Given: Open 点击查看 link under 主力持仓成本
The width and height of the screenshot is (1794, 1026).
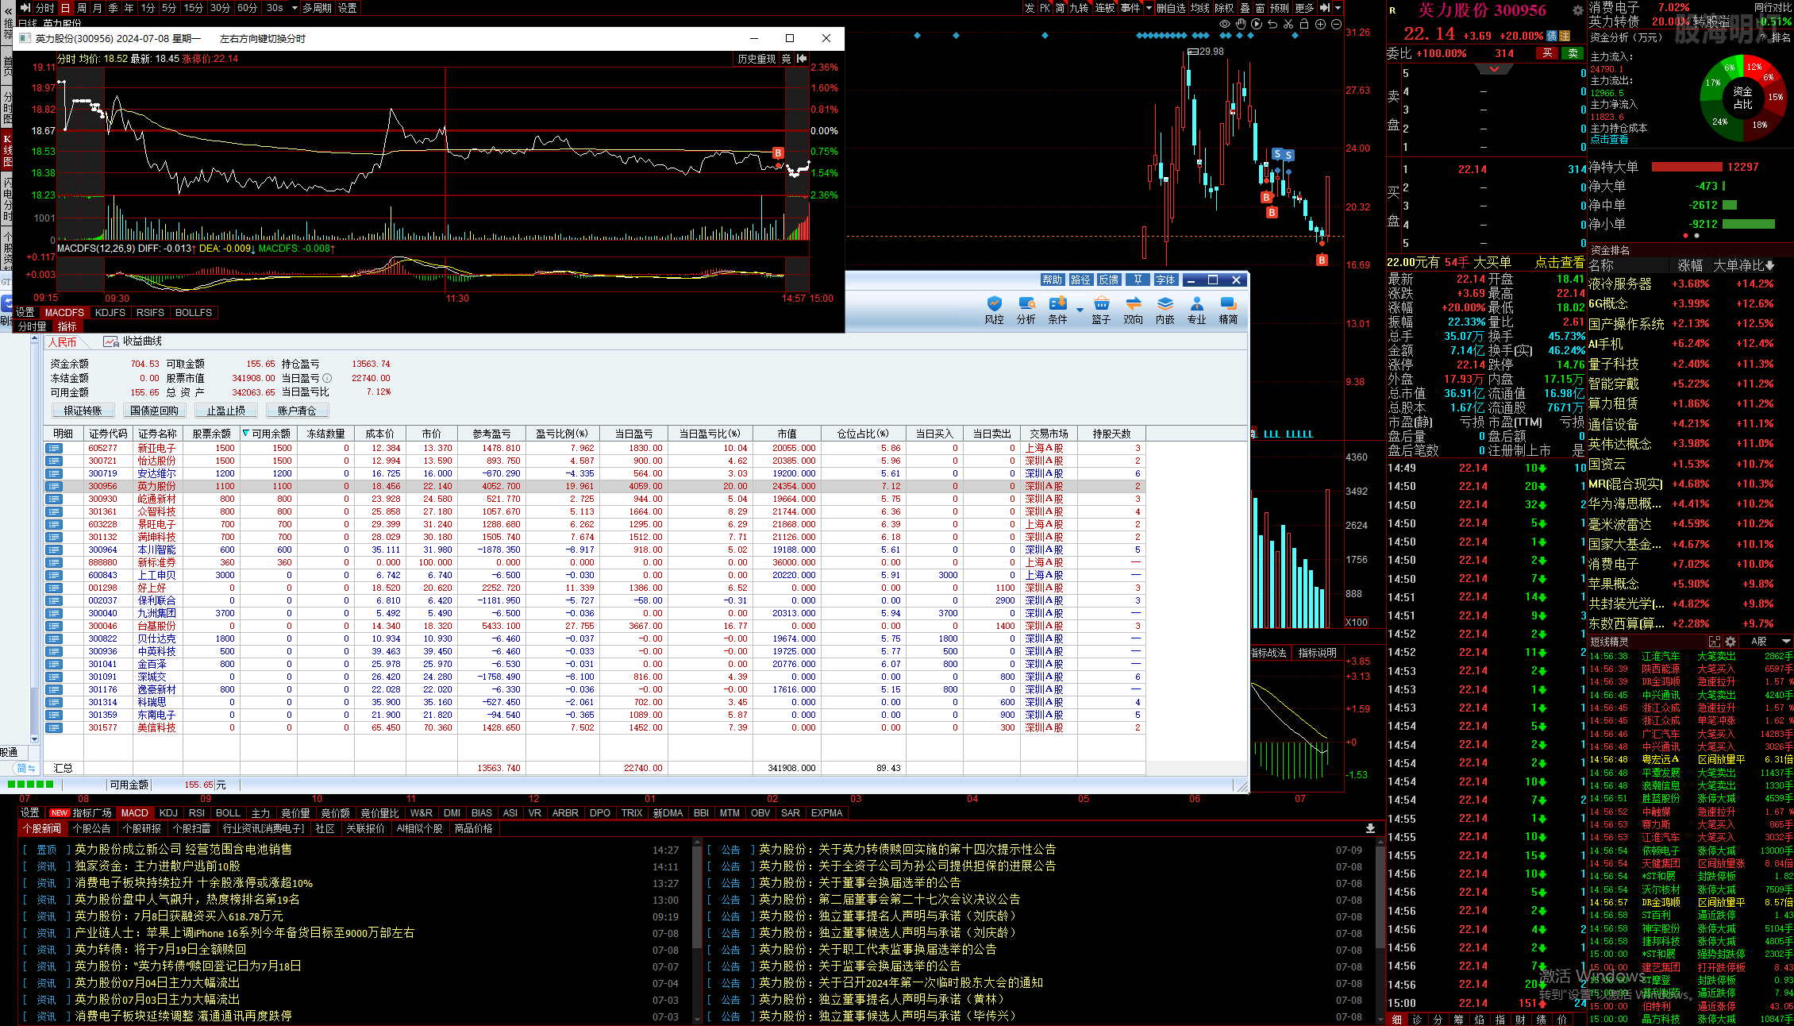Looking at the screenshot, I should (x=1609, y=140).
